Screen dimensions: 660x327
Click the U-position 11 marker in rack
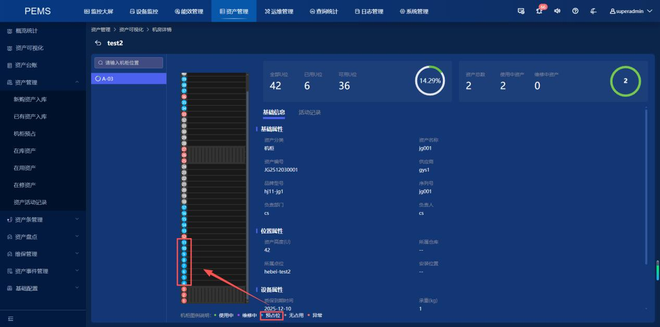tap(183, 243)
